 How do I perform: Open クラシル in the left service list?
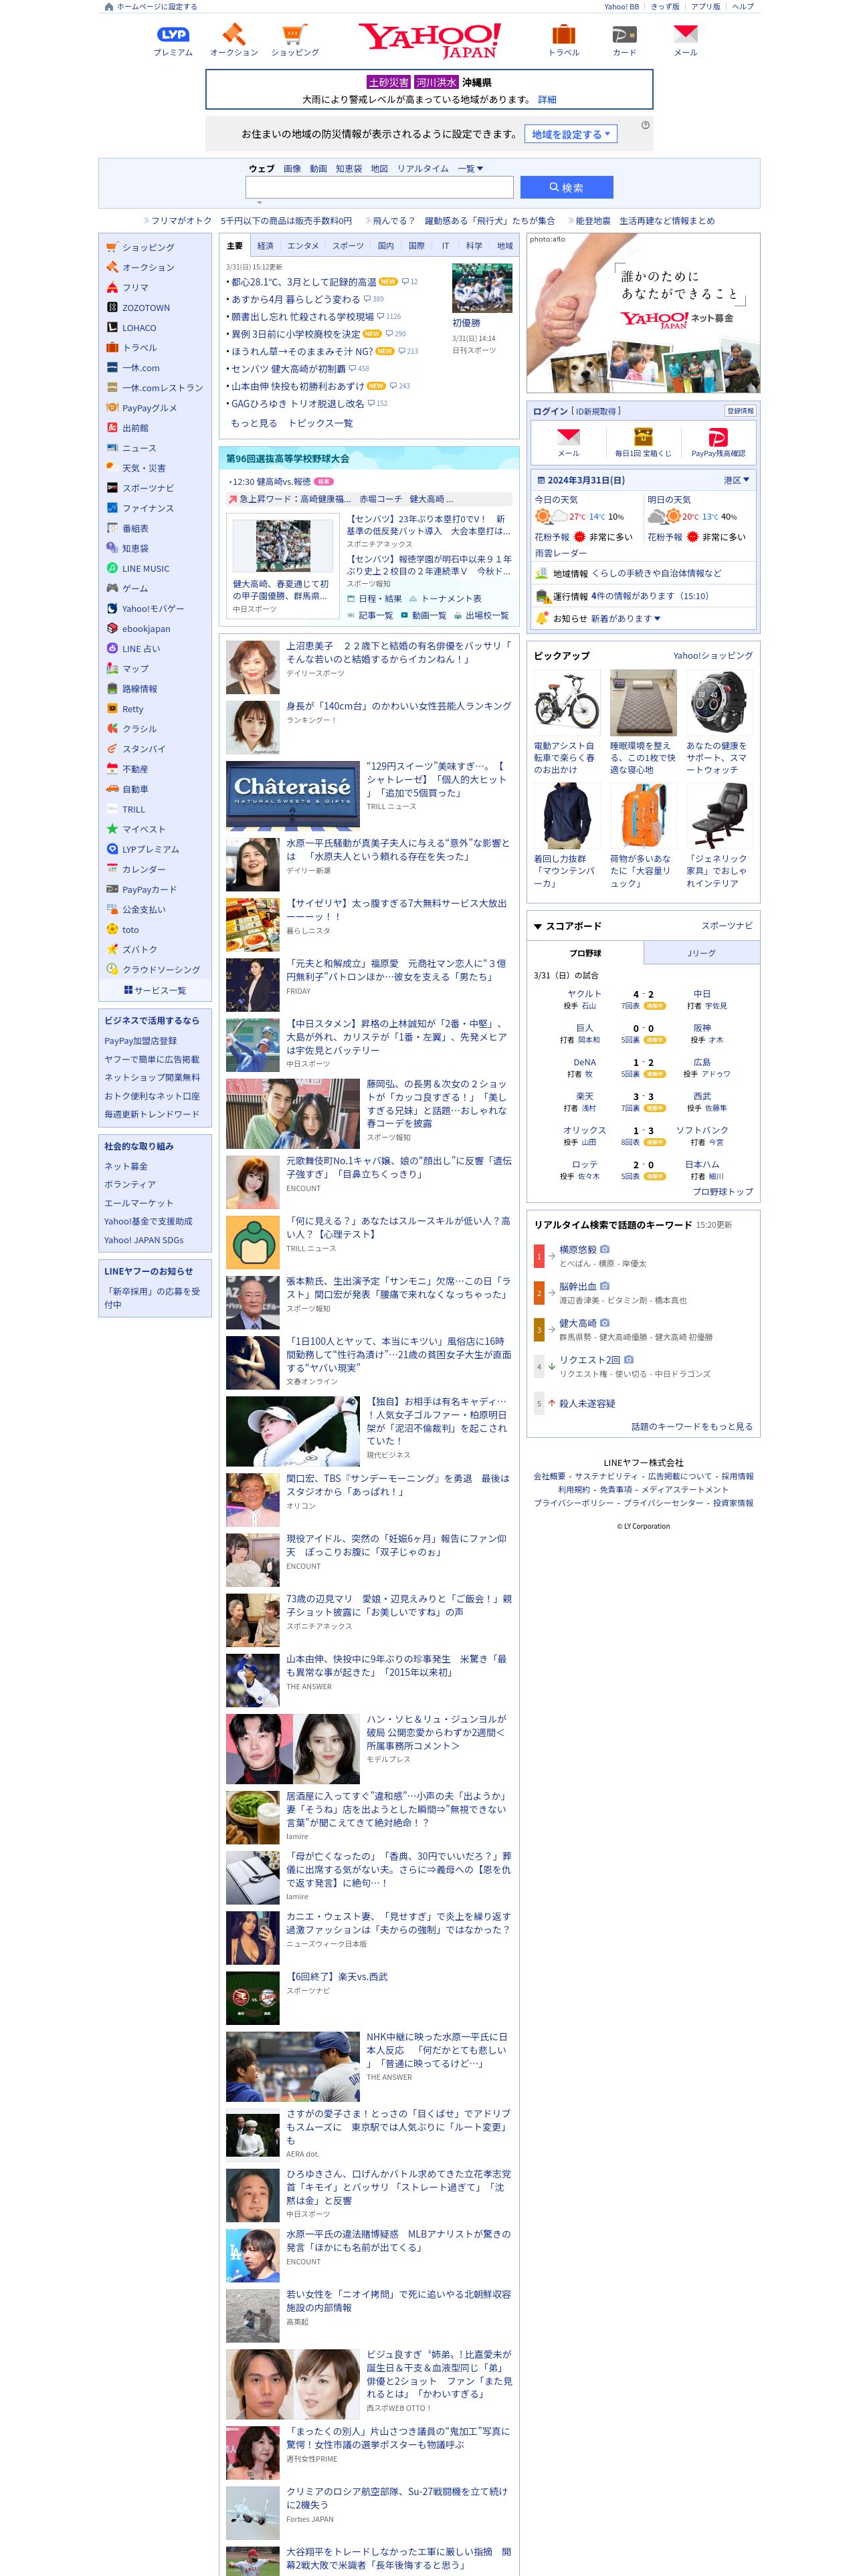[x=139, y=728]
